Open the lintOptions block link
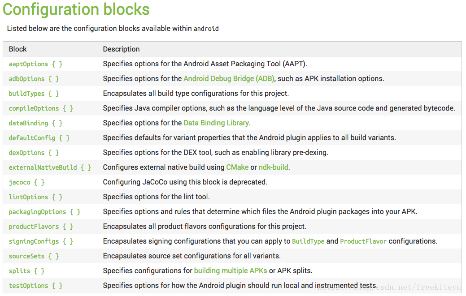Screen dimensions: 466x296 tap(35, 197)
